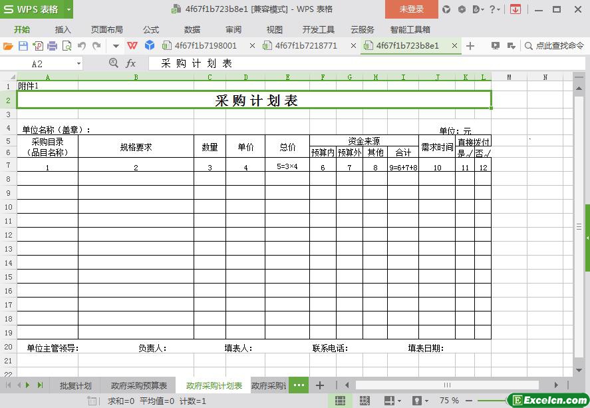The image size is (590, 408).
Task: Click the horizontal scrollbar right arrow
Action: (x=556, y=385)
